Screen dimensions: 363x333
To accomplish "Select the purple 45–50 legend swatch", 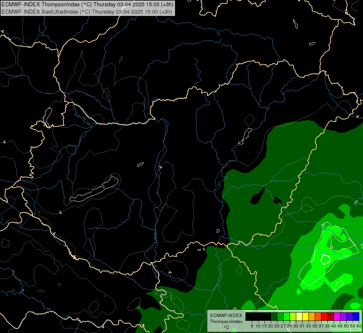I will [343, 316].
